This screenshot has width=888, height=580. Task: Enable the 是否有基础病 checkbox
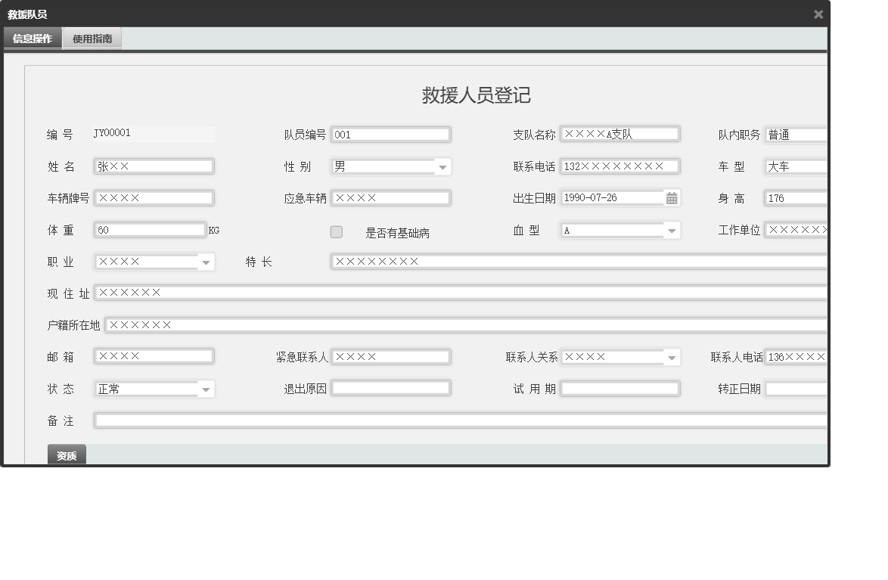tap(336, 231)
